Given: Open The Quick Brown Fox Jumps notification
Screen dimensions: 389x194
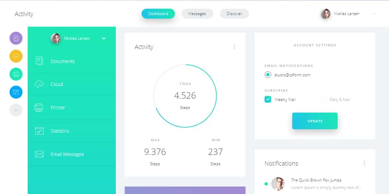Looking at the screenshot, I should (316, 180).
